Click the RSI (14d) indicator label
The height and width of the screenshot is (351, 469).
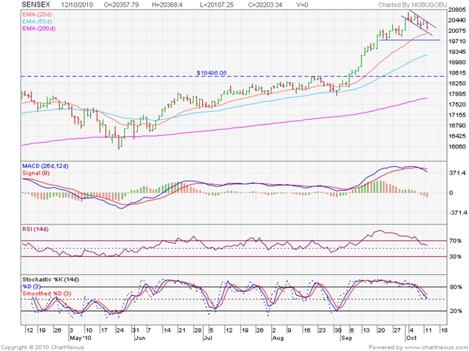coord(35,229)
